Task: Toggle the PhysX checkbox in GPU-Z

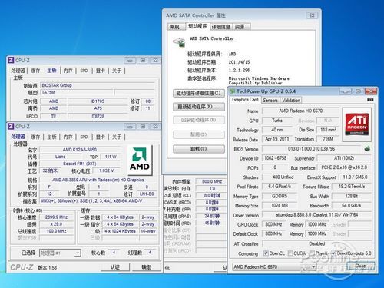Action: pos(313,253)
